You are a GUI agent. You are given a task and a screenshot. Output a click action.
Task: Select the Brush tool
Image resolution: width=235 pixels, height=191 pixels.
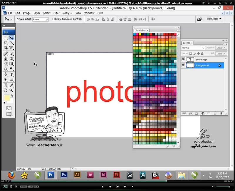(x=11, y=53)
